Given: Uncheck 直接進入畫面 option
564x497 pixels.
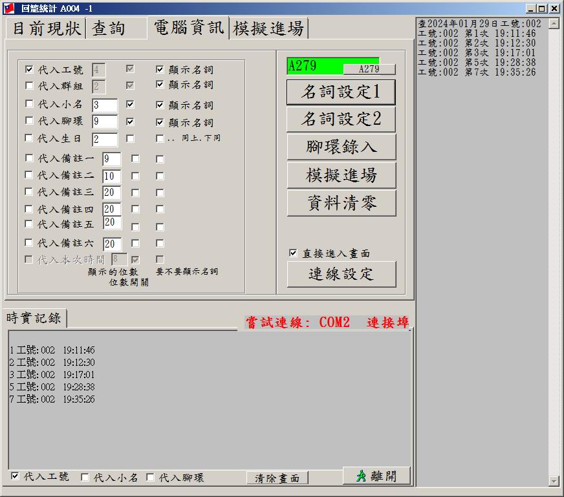Looking at the screenshot, I should (293, 253).
